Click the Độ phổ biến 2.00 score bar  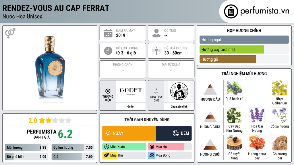[x=26, y=157]
